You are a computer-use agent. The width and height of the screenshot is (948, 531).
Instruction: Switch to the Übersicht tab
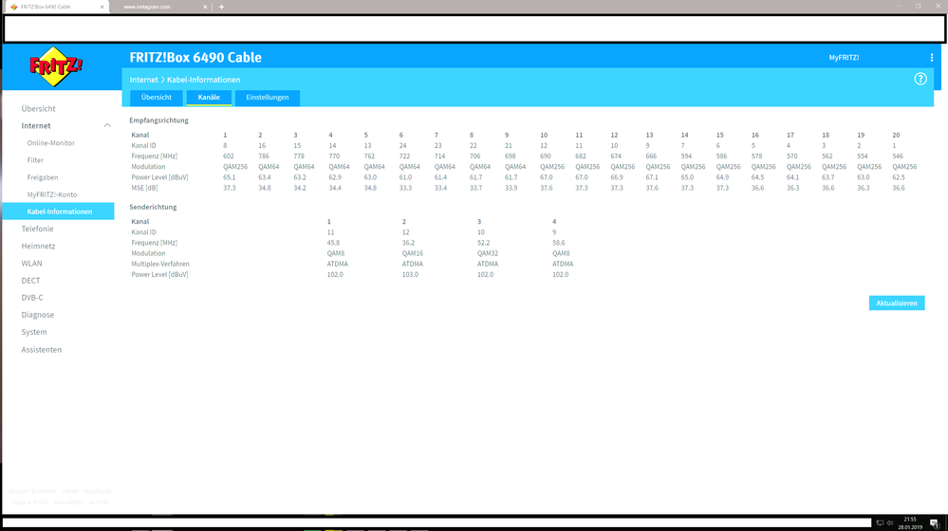pyautogui.click(x=157, y=98)
